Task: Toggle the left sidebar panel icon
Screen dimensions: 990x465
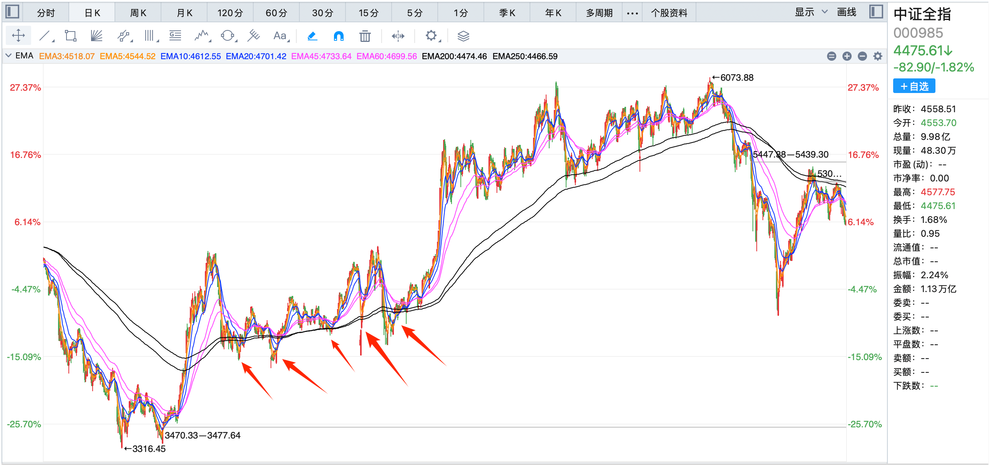Action: coord(12,12)
